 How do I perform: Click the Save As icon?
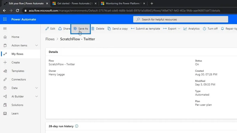(75, 28)
